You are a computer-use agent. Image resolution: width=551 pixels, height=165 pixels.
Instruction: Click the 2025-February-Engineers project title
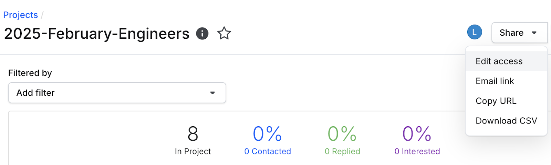point(97,34)
